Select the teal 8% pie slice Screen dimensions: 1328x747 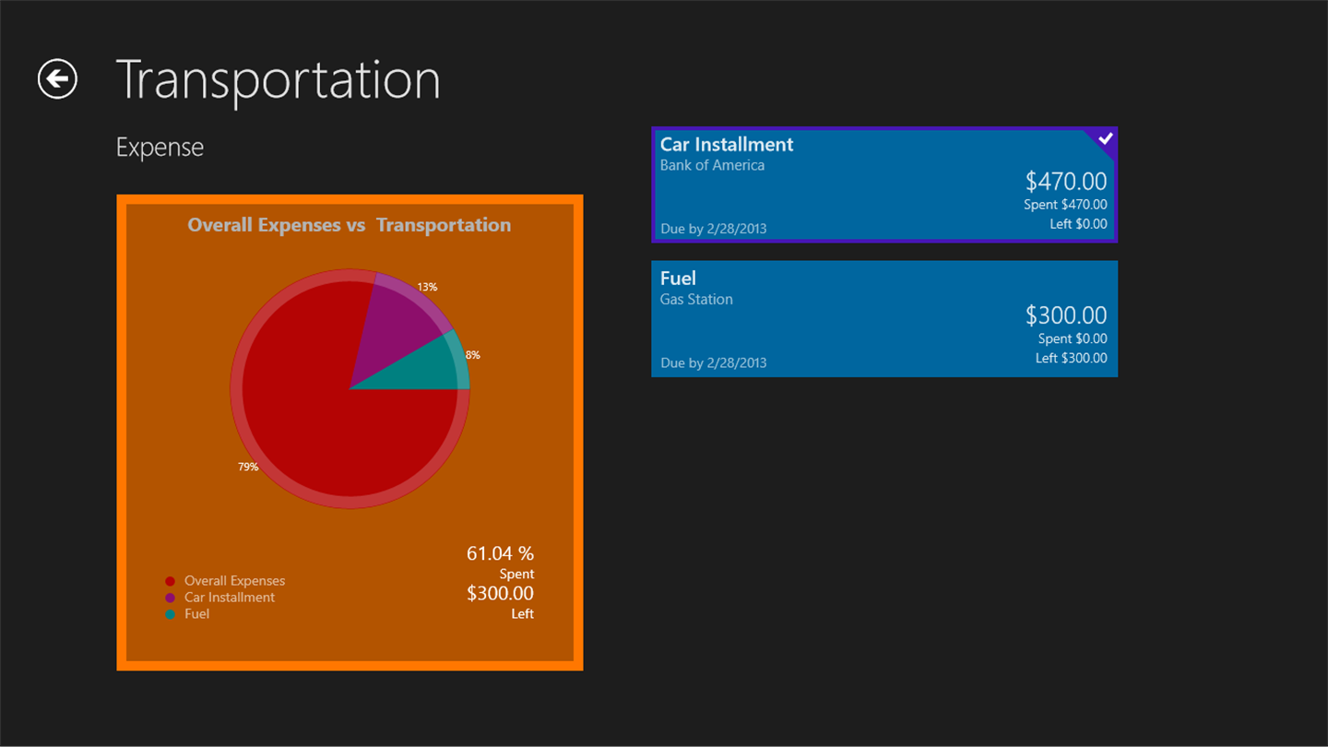[433, 368]
